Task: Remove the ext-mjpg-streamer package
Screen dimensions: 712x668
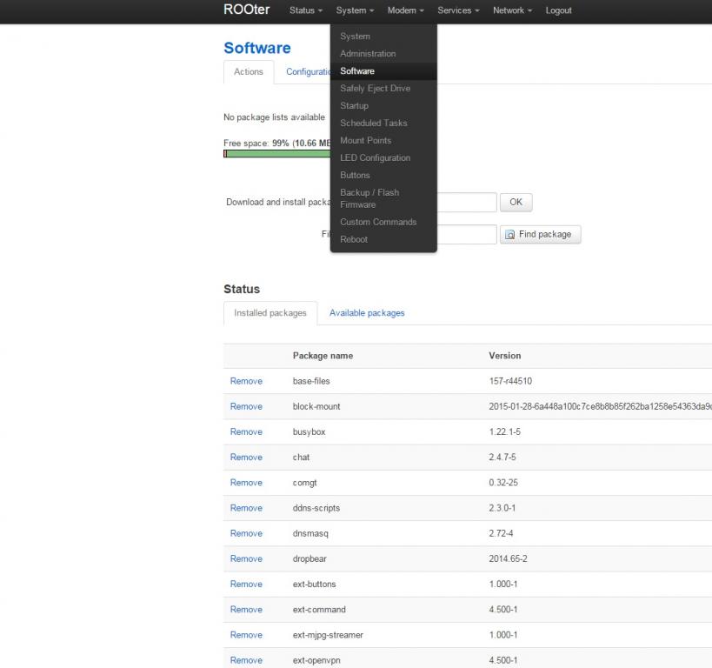Action: pos(246,635)
